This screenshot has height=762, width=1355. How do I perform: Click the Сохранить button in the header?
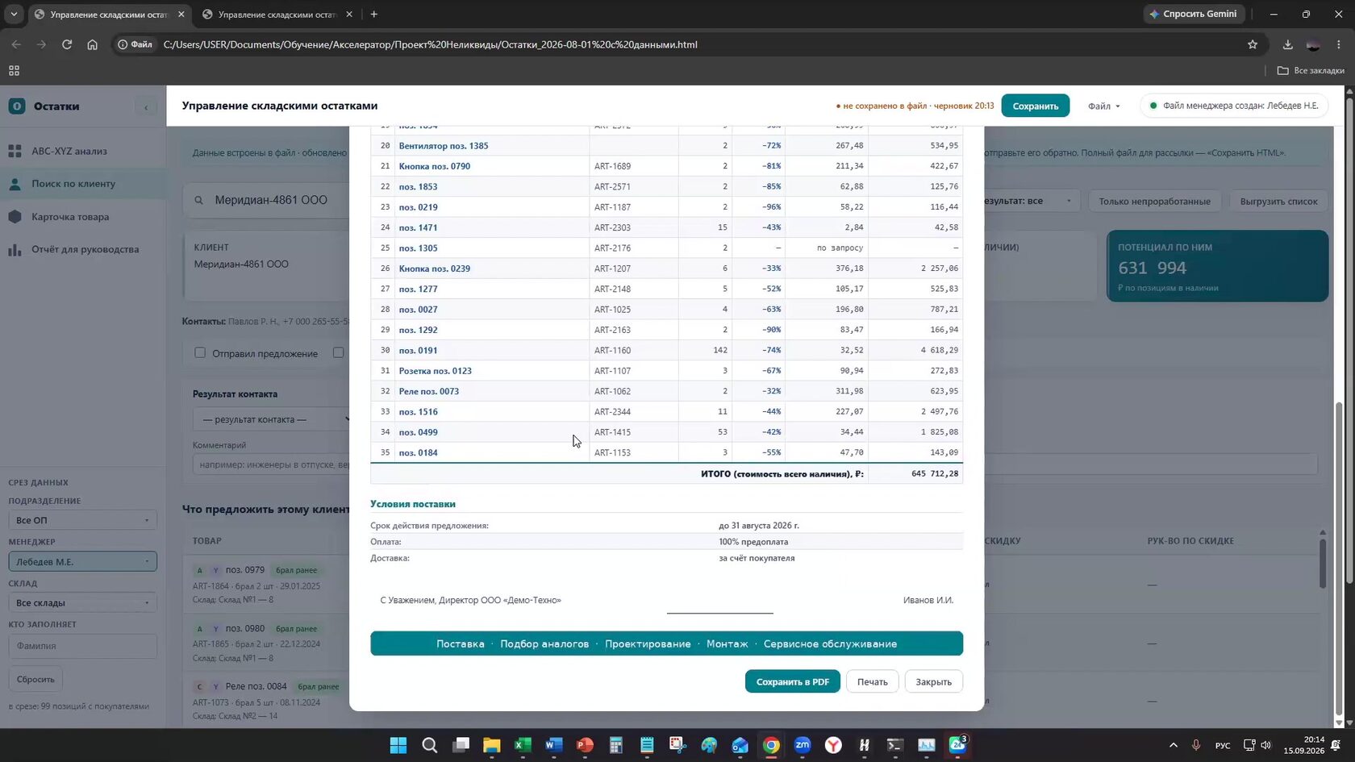click(x=1036, y=106)
